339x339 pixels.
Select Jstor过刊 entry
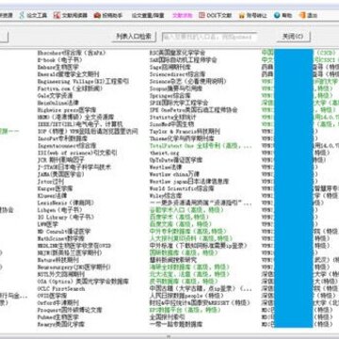click(51, 182)
